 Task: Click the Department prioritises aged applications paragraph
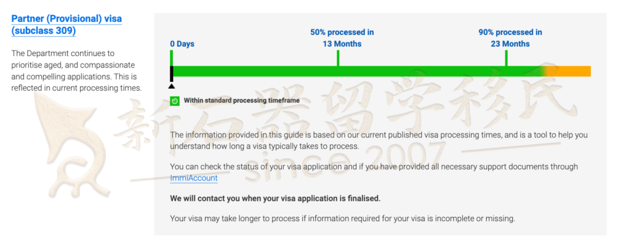[x=77, y=70]
